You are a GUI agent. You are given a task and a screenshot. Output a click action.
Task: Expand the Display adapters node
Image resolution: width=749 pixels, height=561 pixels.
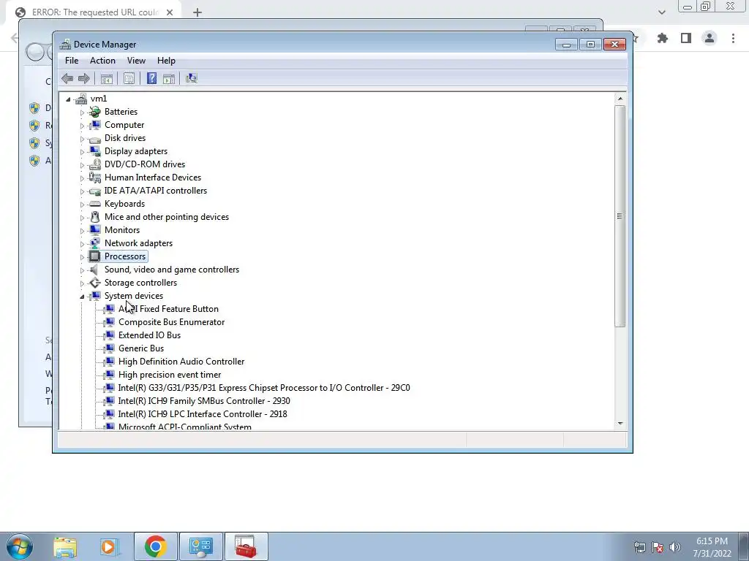pos(82,152)
